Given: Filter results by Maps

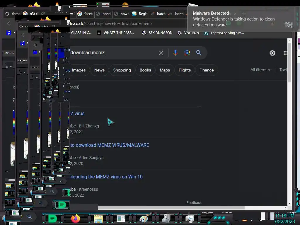Looking at the screenshot, I should coord(165,70).
